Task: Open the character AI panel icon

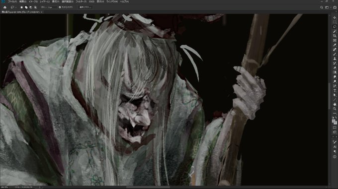Action: tap(335, 147)
